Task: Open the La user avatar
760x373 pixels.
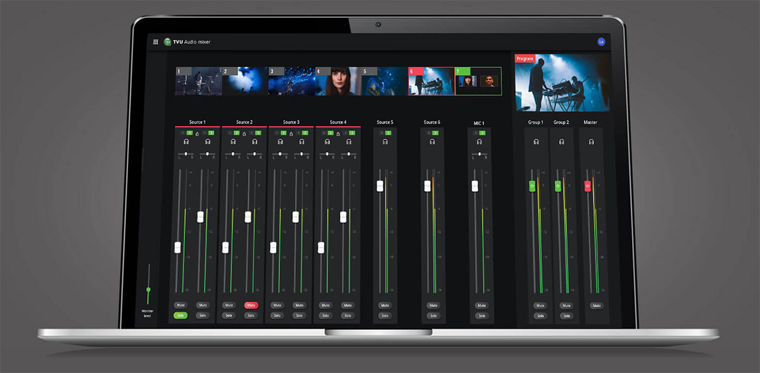Action: click(x=601, y=42)
